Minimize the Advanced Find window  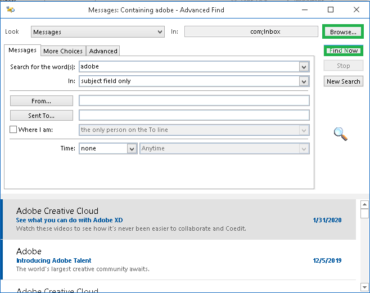pyautogui.click(x=305, y=10)
